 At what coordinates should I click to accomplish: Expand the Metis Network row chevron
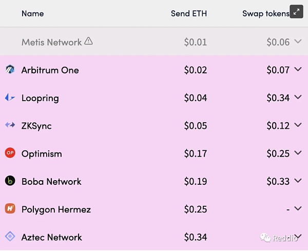coord(298,41)
